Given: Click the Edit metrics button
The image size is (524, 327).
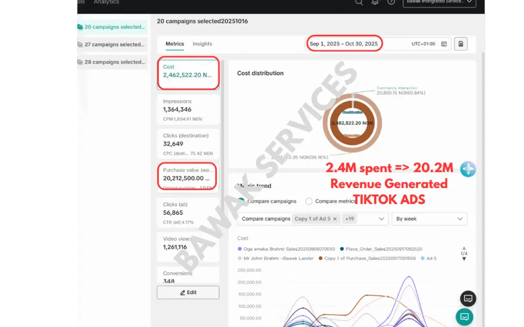Looking at the screenshot, I should point(188,292).
